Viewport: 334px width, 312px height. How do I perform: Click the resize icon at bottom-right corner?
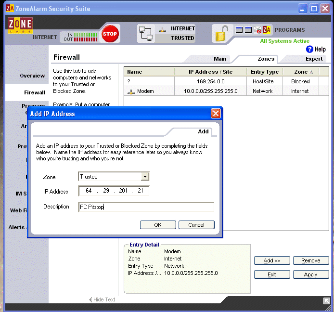[327, 300]
